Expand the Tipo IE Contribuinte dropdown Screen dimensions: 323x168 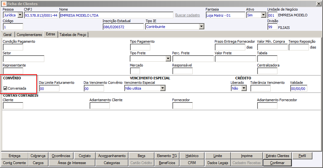coord(201,27)
